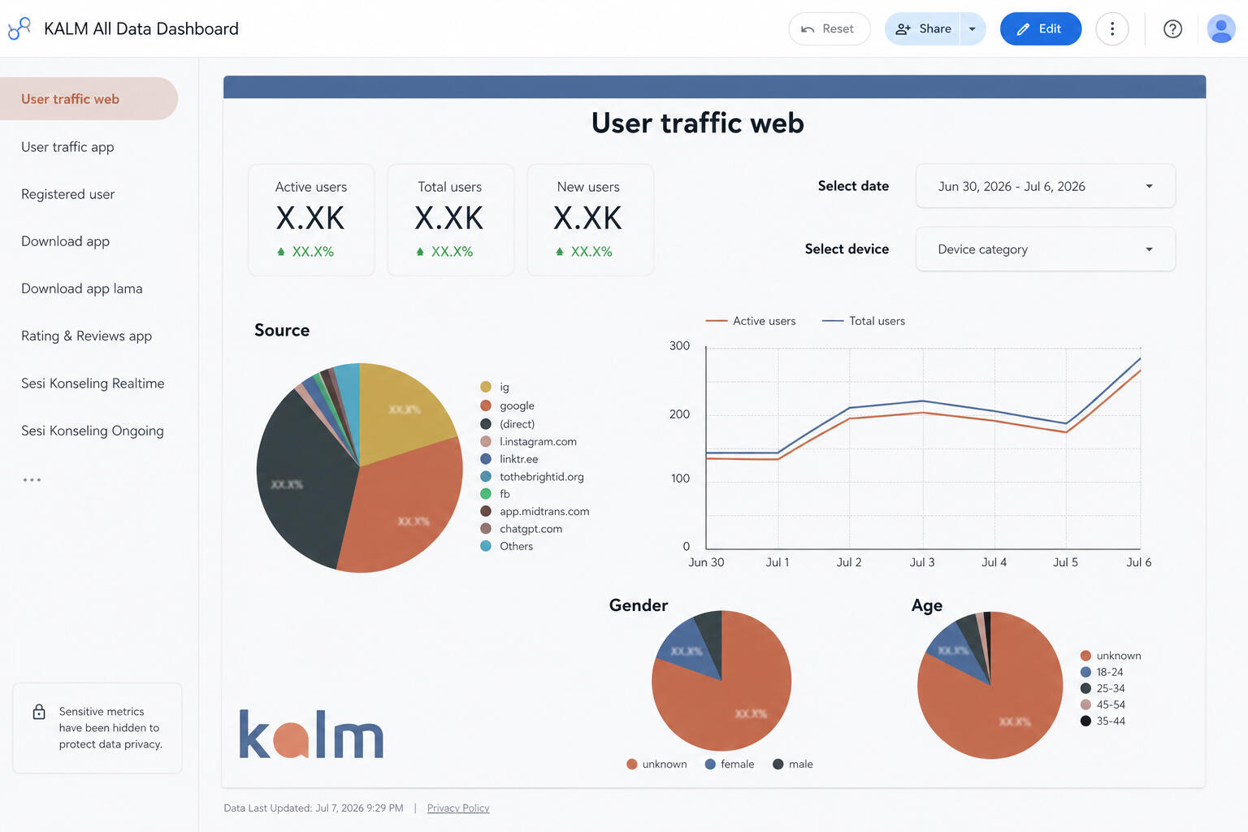Click the lock icon in the privacy notice
Viewport: 1248px width, 832px height.
tap(39, 712)
